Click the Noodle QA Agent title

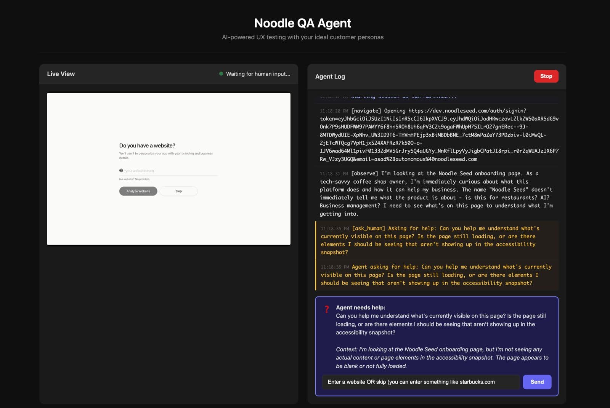(x=302, y=23)
